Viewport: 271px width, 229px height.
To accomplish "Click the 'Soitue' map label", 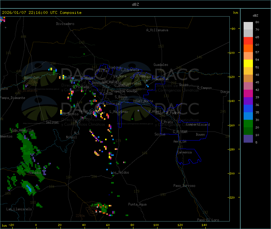I will coord(160,134).
